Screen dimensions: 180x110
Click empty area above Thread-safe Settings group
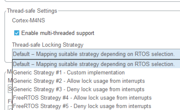[92, 5]
